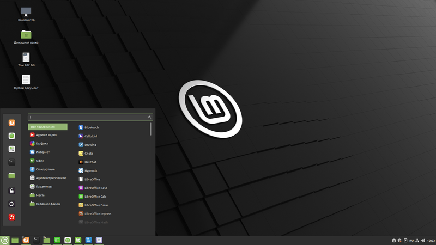This screenshot has height=245, width=436.
Task: Click the log out icon in the menu sidebar
Action: (11, 204)
